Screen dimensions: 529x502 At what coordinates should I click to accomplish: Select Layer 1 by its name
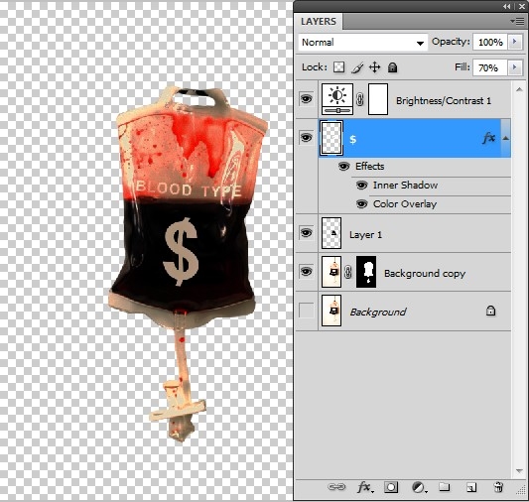click(x=365, y=235)
